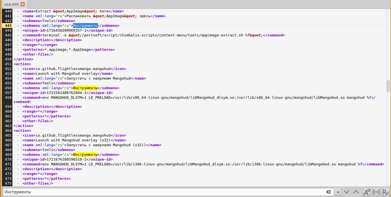Click the wrapped 'command>' continuation line
This screenshot has width=391, height=197.
[x=22, y=102]
